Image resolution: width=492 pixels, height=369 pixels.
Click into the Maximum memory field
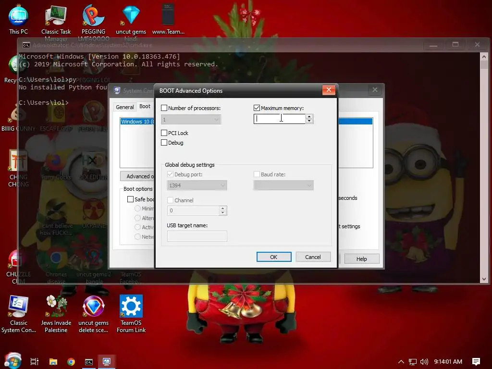(280, 119)
